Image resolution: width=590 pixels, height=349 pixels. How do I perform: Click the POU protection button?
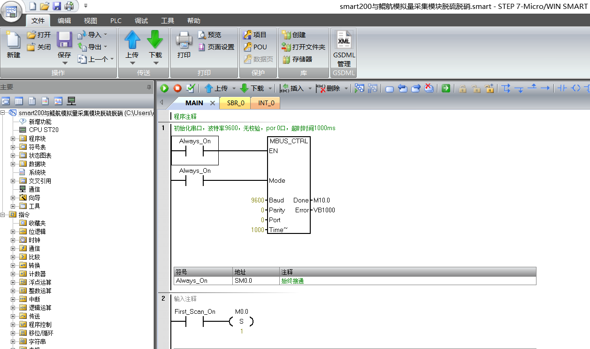click(x=255, y=47)
